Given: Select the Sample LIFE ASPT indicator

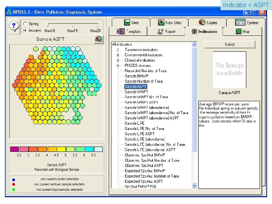Looking at the screenshot, I should (139, 134).
